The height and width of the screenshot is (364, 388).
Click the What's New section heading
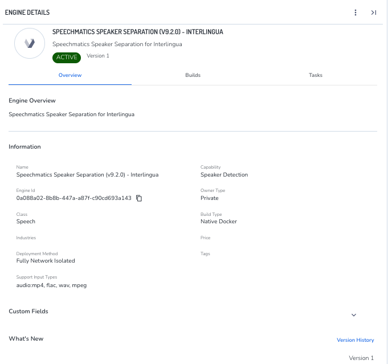click(26, 339)
